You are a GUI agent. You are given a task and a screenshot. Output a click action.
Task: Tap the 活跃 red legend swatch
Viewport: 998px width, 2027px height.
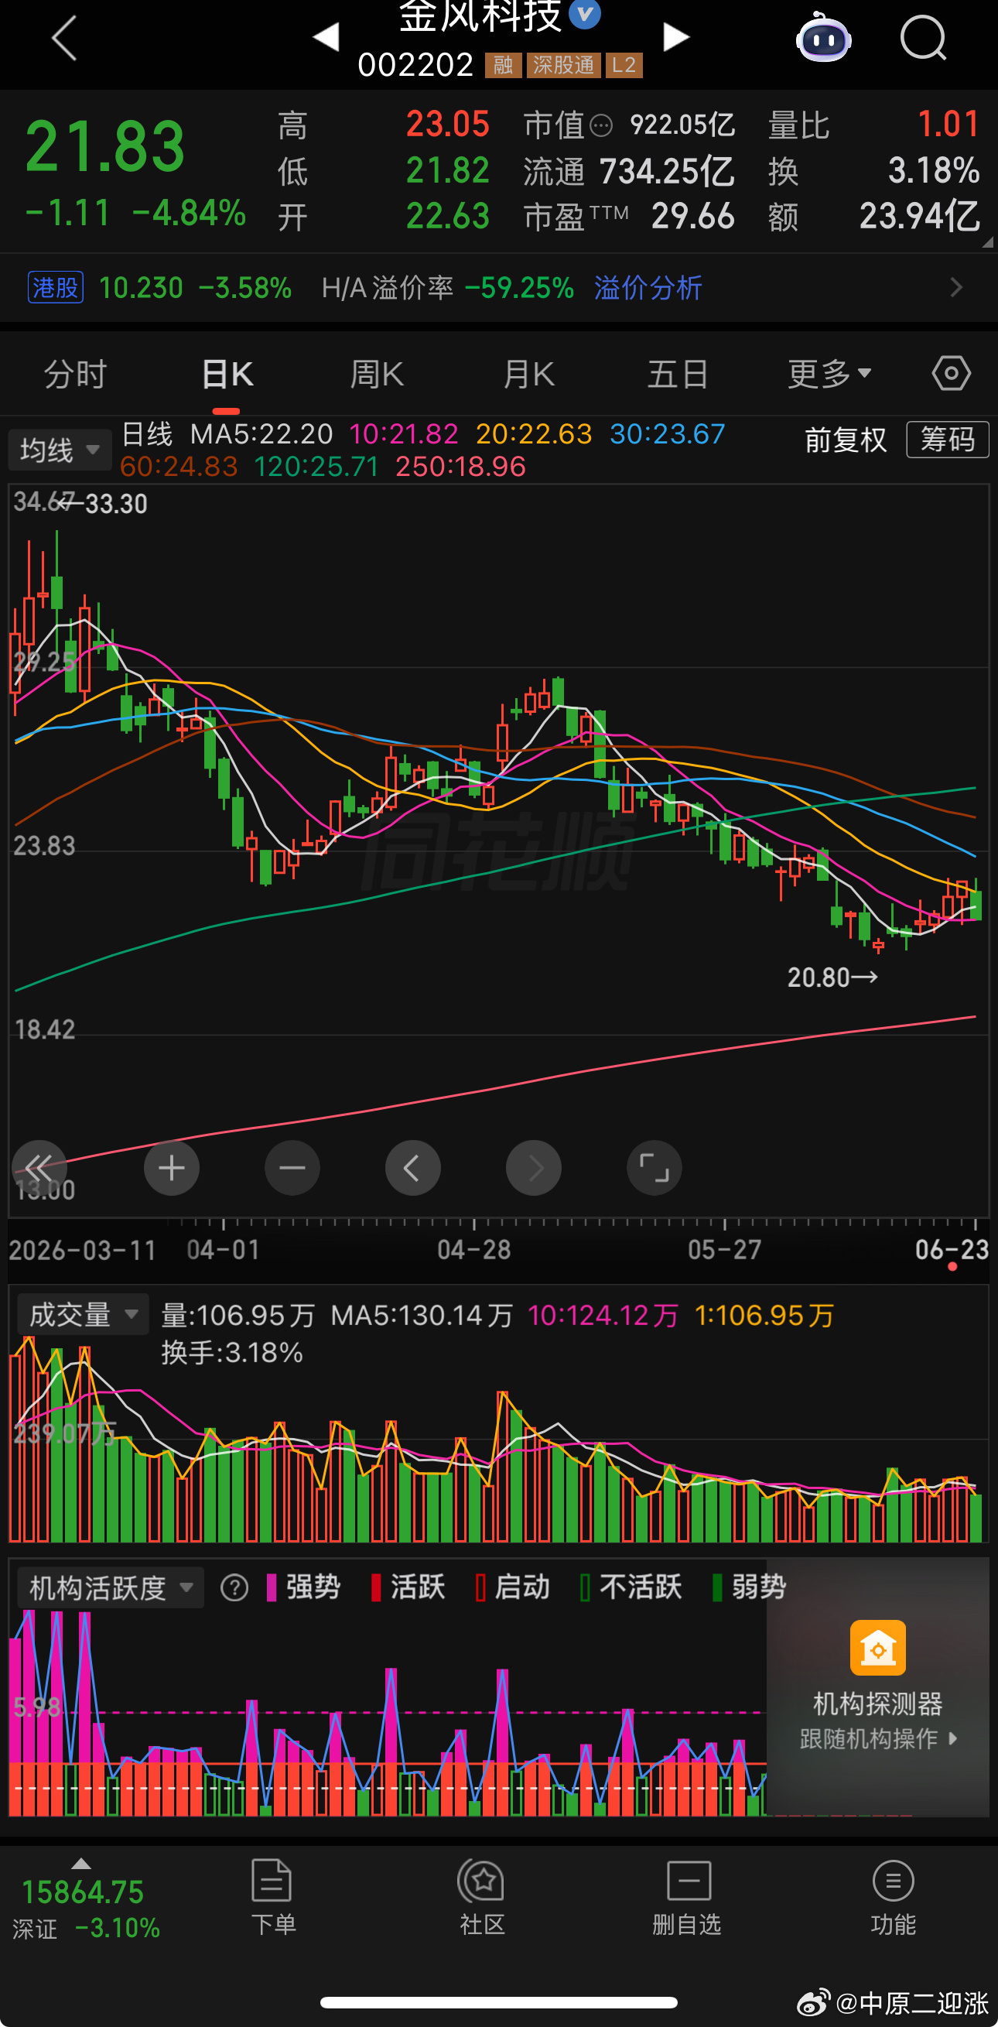pos(376,1587)
